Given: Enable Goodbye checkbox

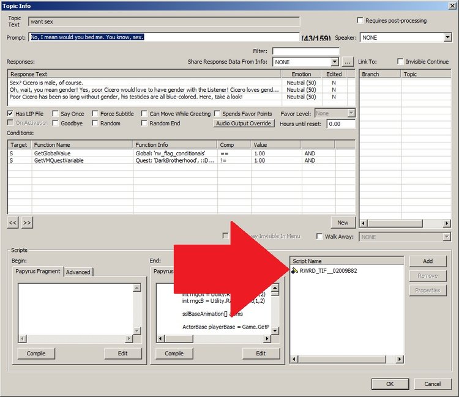Looking at the screenshot, I should coord(55,123).
